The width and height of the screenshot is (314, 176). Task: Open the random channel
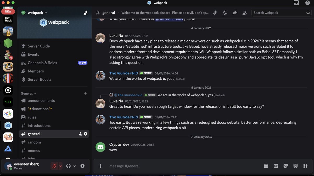(54, 142)
